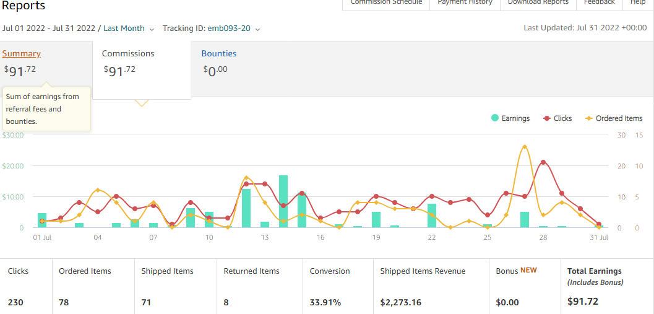Screen dimensions: 654x314
Task: Toggle the Clicks series in legend
Action: 557,118
